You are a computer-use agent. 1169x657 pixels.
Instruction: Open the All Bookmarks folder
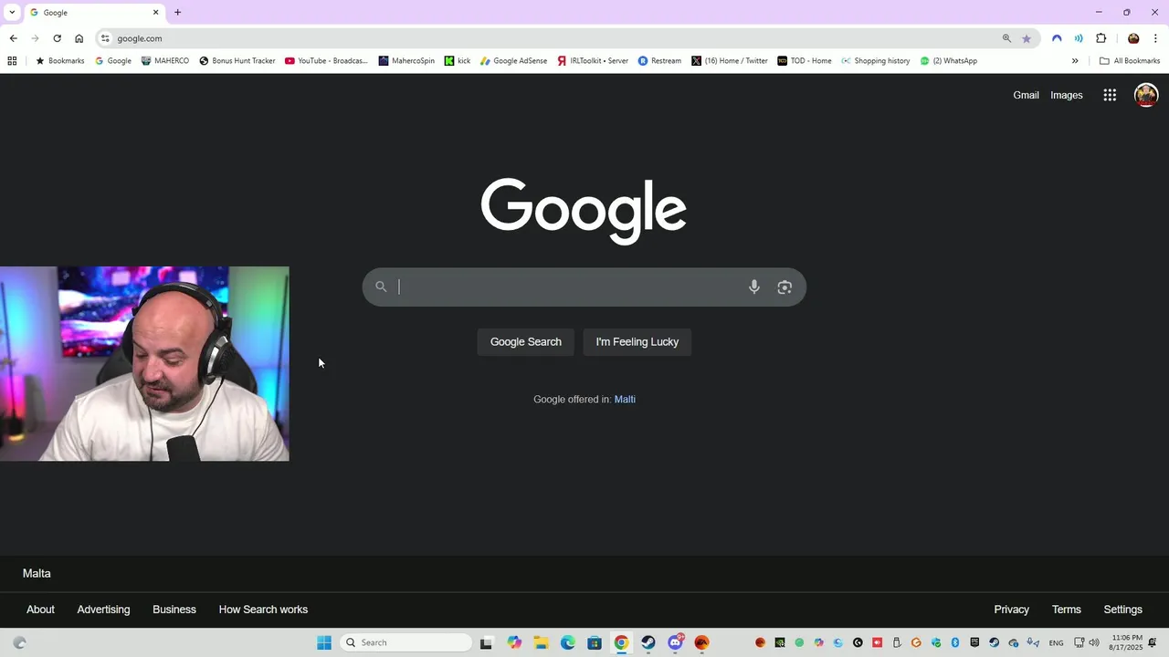(x=1130, y=61)
